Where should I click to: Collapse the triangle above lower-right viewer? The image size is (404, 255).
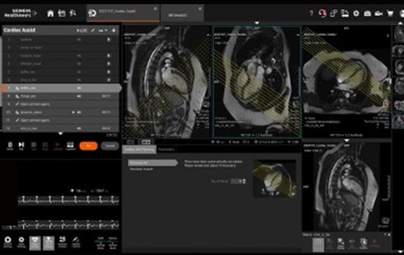[347, 140]
